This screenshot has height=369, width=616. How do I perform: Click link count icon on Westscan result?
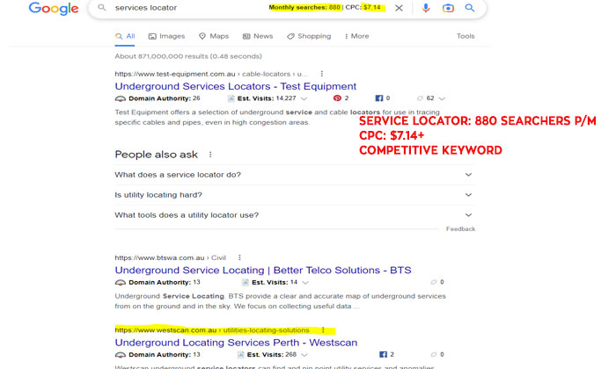[434, 354]
